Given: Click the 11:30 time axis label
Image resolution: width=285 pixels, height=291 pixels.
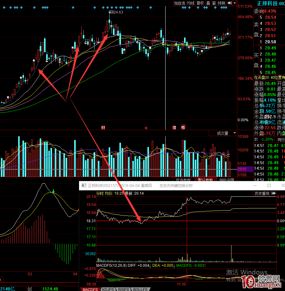Looking at the screenshot, I should coord(181,284).
